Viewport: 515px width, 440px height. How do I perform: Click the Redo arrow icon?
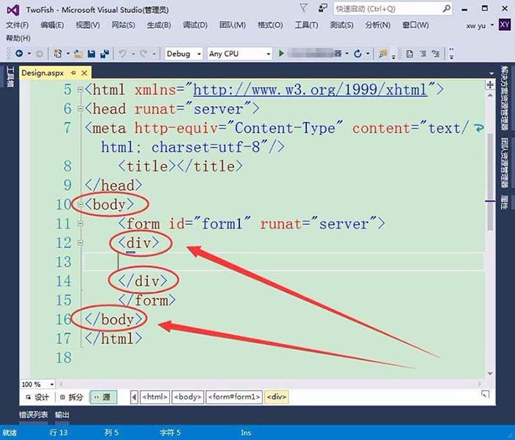[143, 53]
